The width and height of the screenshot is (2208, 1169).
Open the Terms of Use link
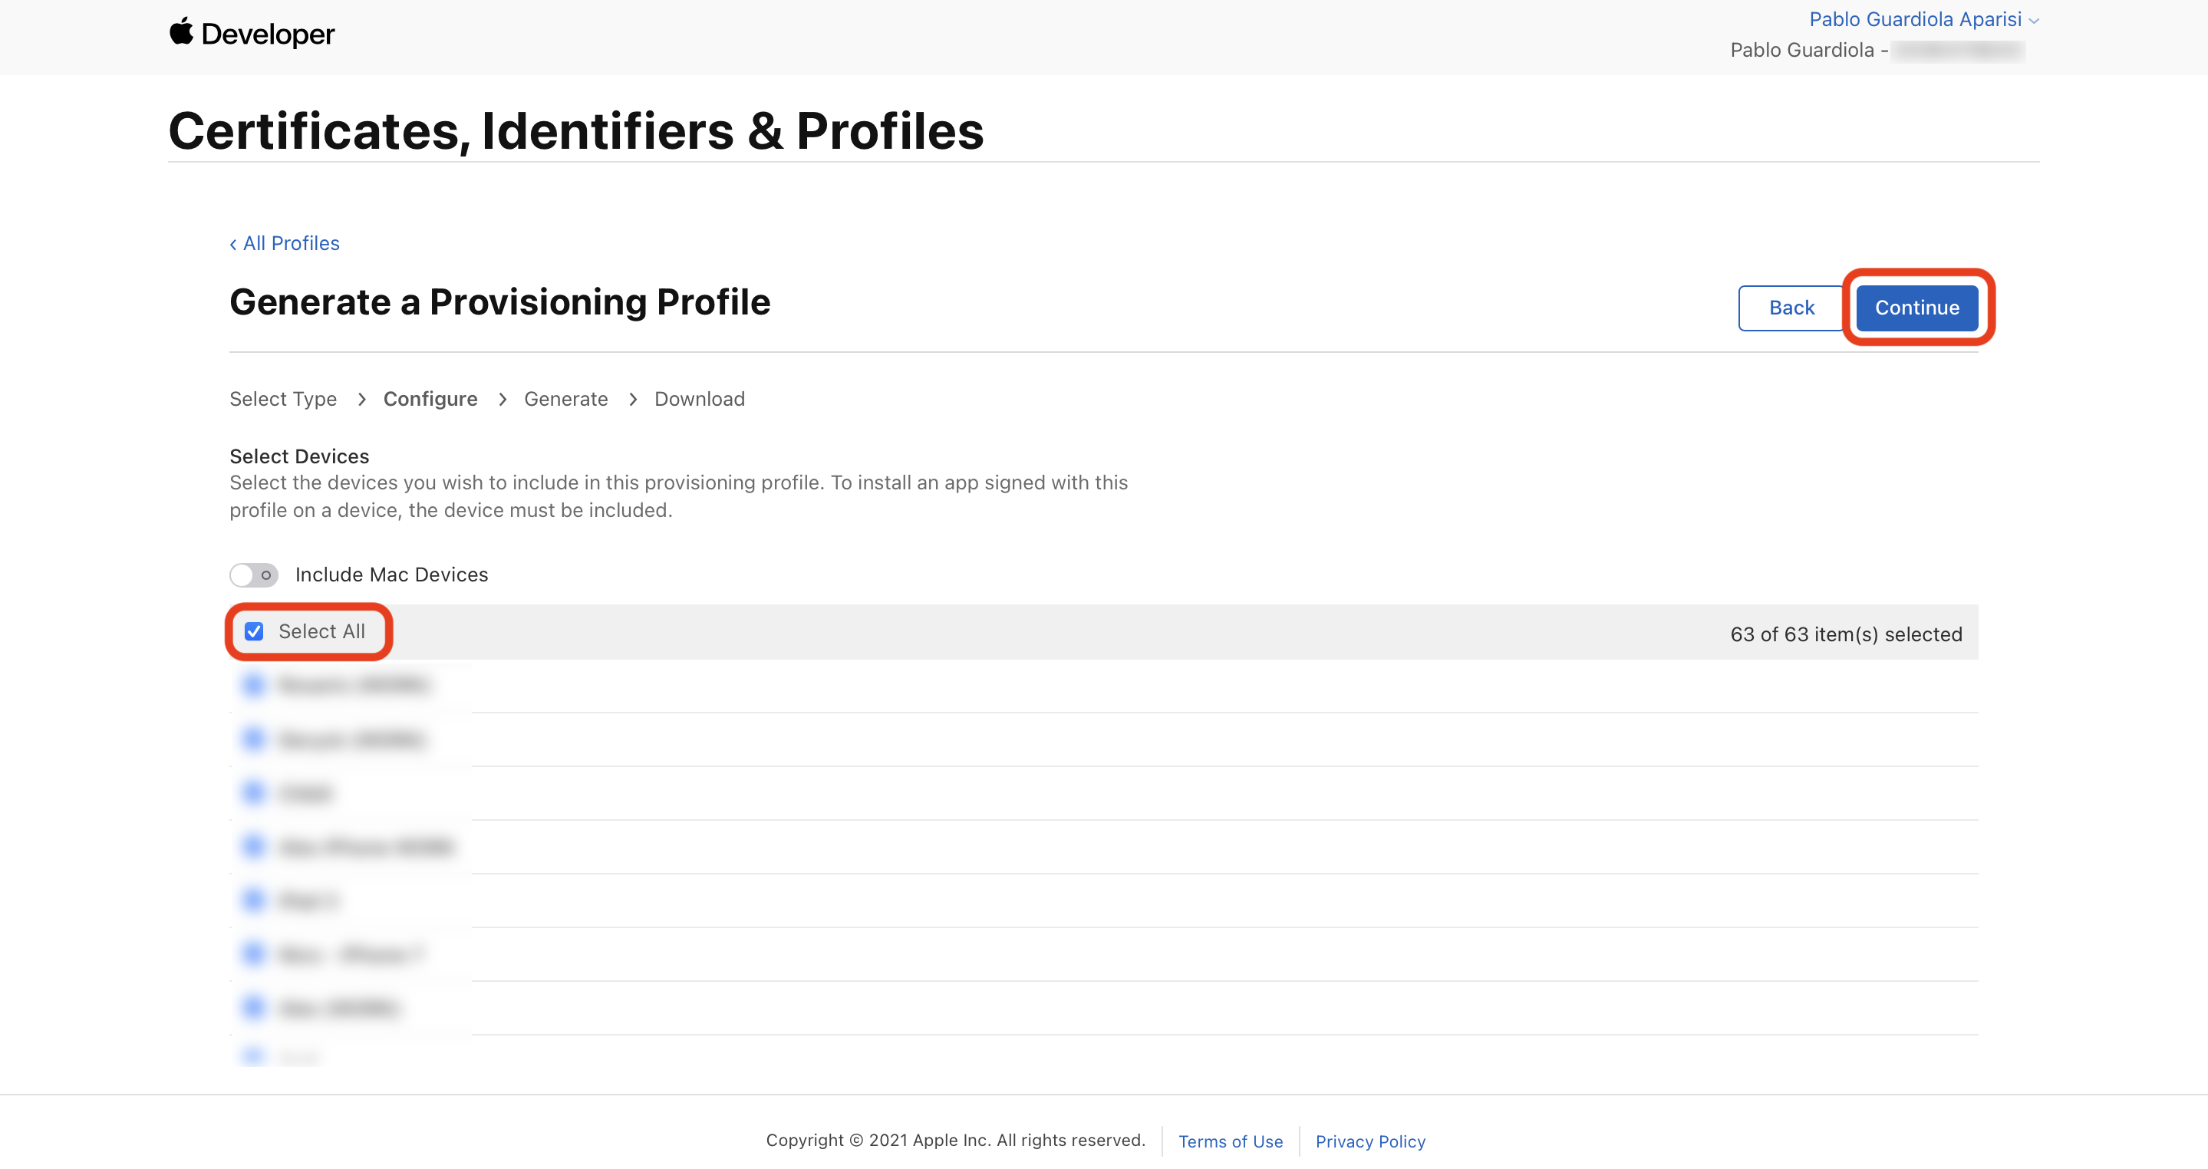1230,1141
